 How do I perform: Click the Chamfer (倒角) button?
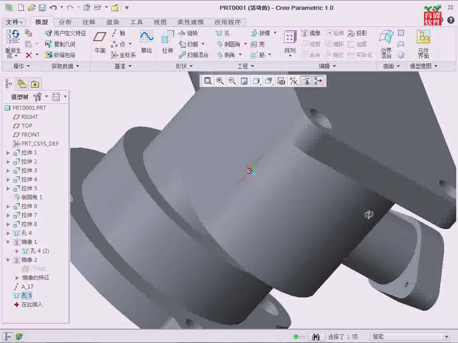coord(225,55)
